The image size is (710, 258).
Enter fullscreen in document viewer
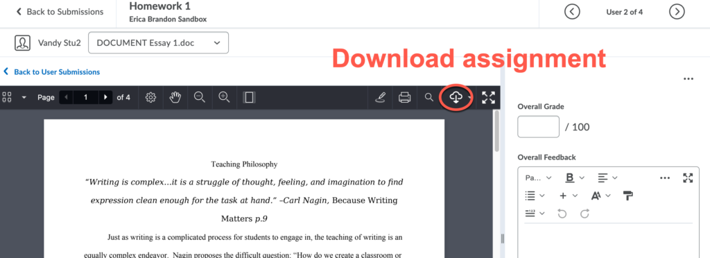[489, 97]
